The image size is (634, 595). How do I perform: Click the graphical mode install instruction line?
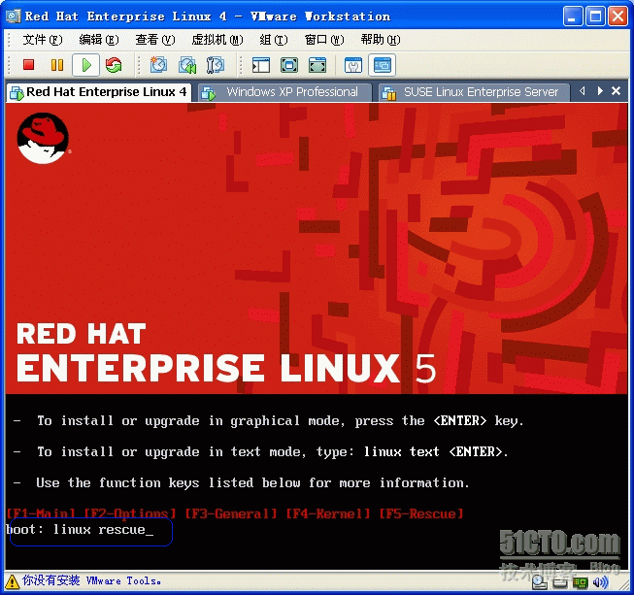pyautogui.click(x=269, y=421)
